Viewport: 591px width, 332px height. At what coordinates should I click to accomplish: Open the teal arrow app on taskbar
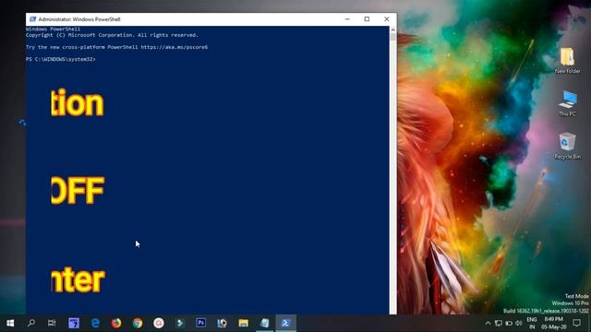pos(180,323)
